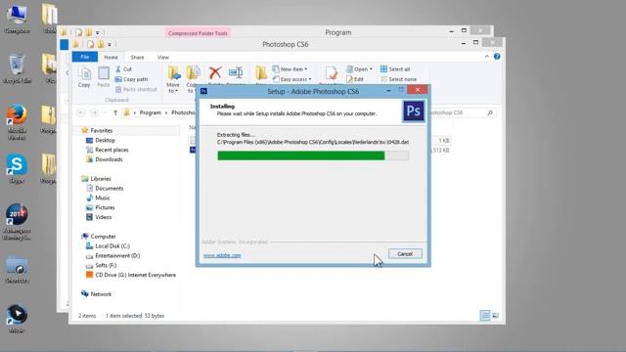The height and width of the screenshot is (352, 626).
Task: Select Computer in navigation pane
Action: pos(103,237)
